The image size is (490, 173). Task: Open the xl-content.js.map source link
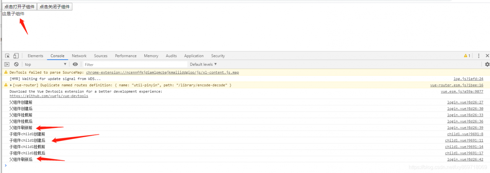162,72
